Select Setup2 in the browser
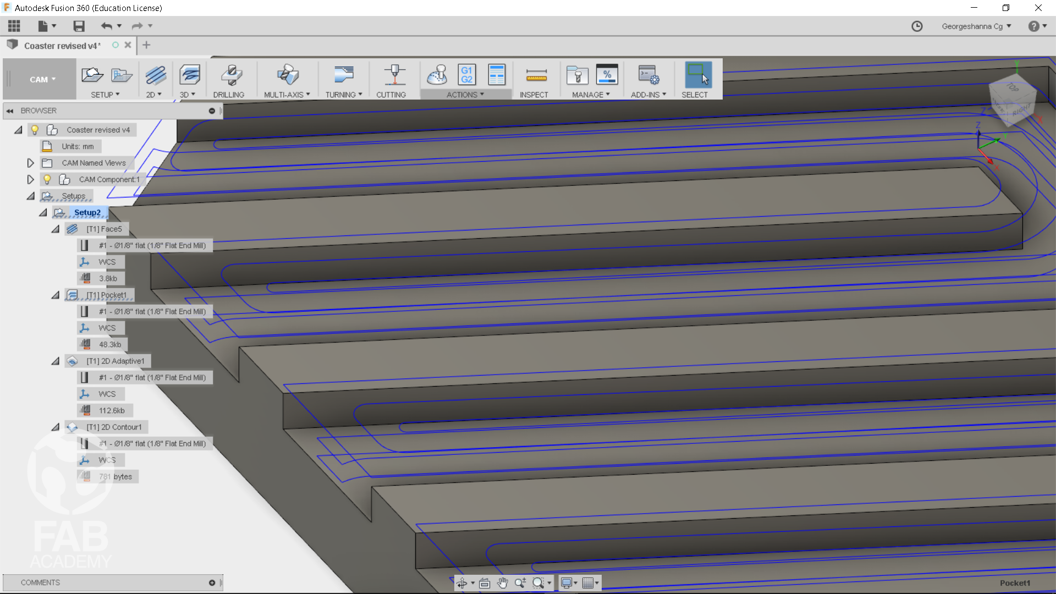 (87, 212)
